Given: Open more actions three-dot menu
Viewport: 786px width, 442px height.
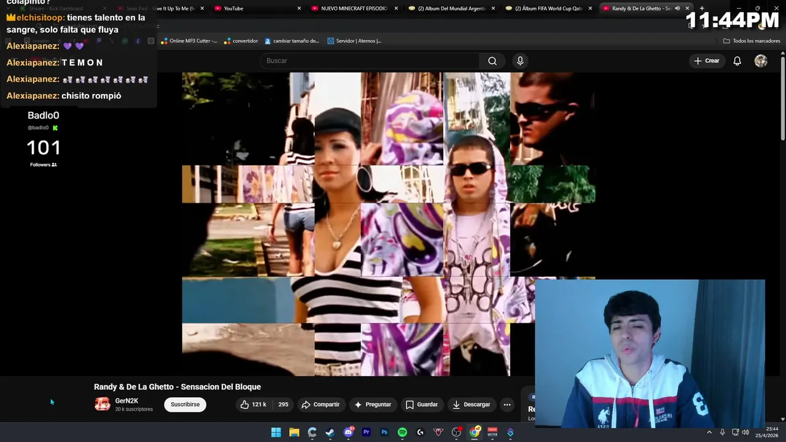Looking at the screenshot, I should pyautogui.click(x=507, y=405).
